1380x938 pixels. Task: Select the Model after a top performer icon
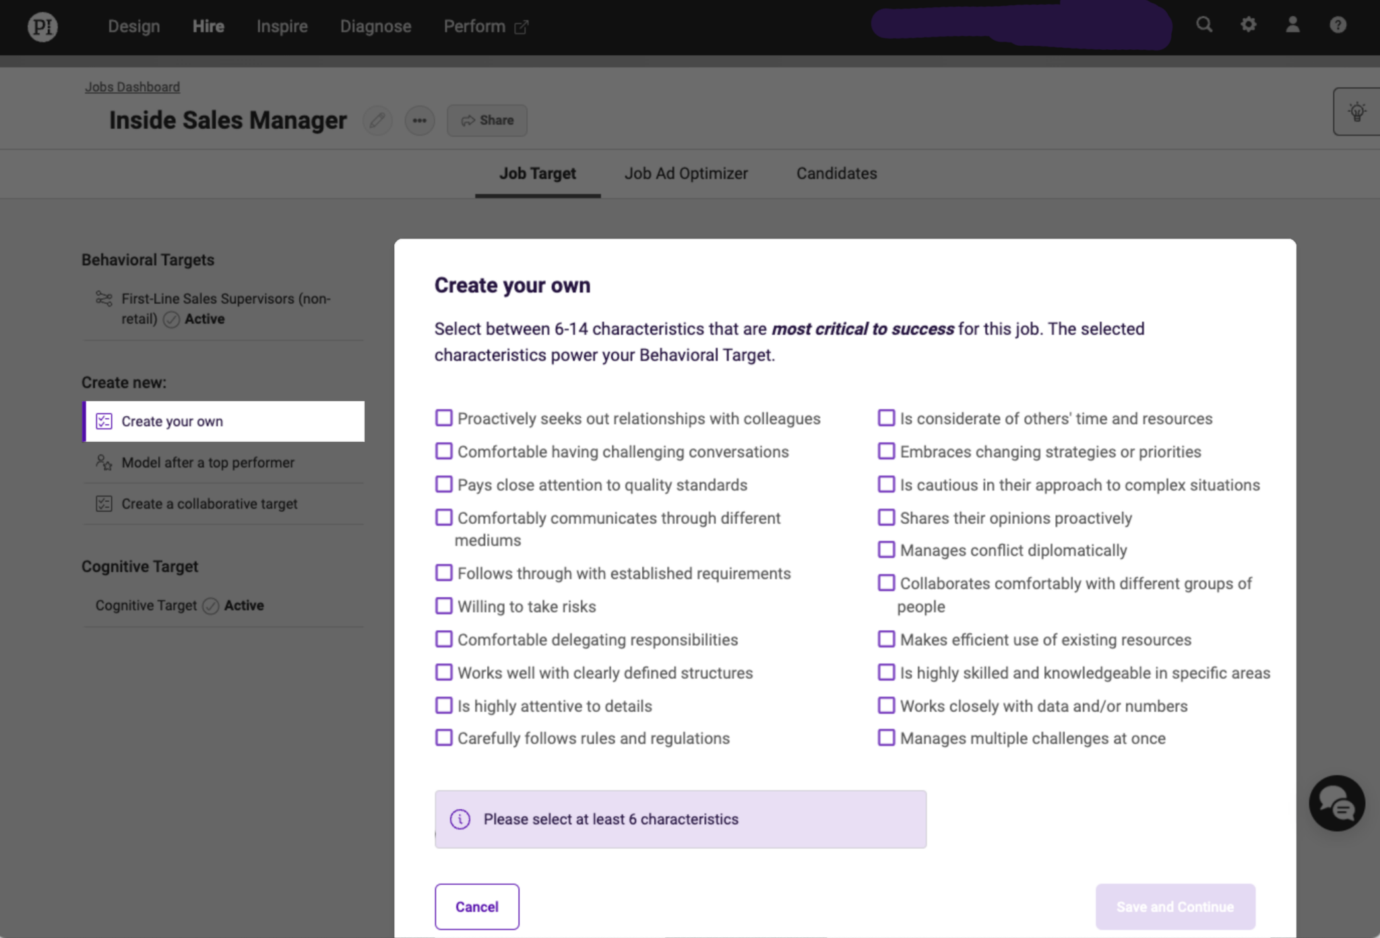coord(103,463)
